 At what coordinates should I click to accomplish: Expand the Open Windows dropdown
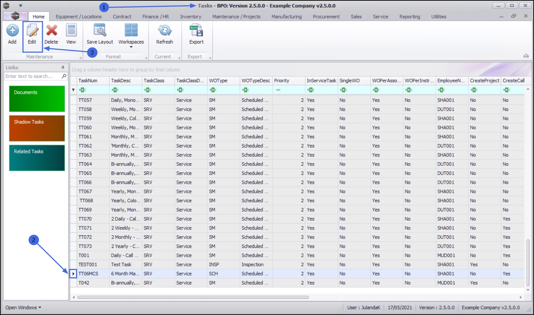pos(23,308)
